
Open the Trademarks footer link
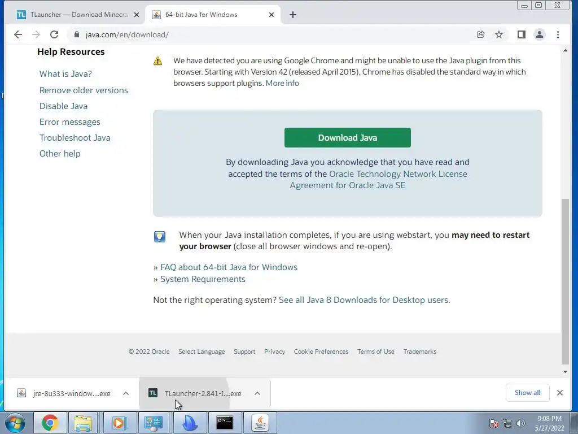[420, 351]
